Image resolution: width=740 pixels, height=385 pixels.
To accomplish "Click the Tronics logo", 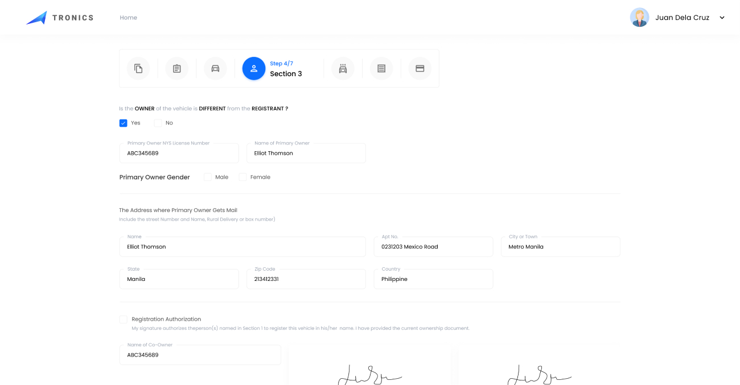I will coord(60,18).
